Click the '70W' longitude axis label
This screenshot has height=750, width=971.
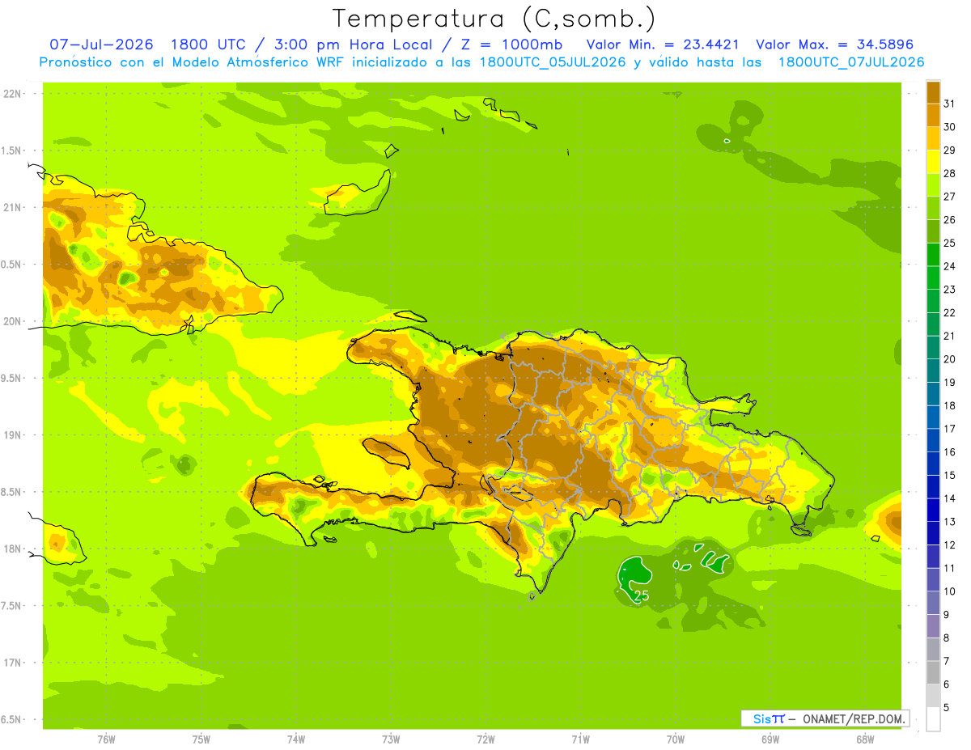point(675,739)
